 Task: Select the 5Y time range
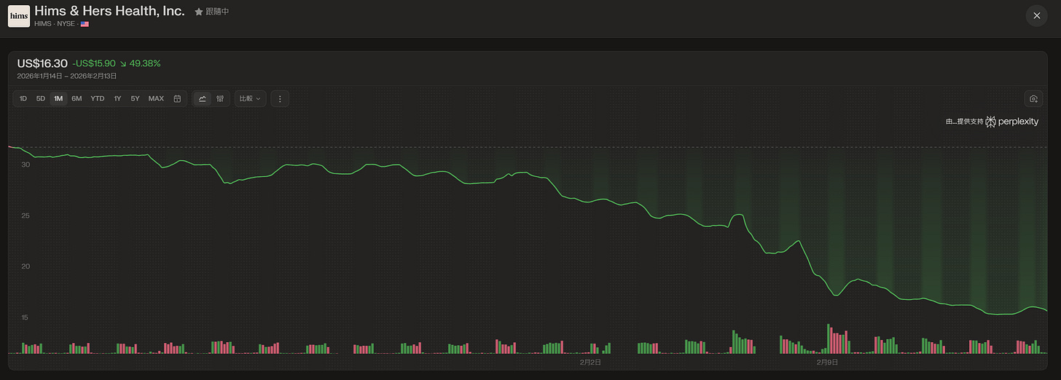point(135,98)
